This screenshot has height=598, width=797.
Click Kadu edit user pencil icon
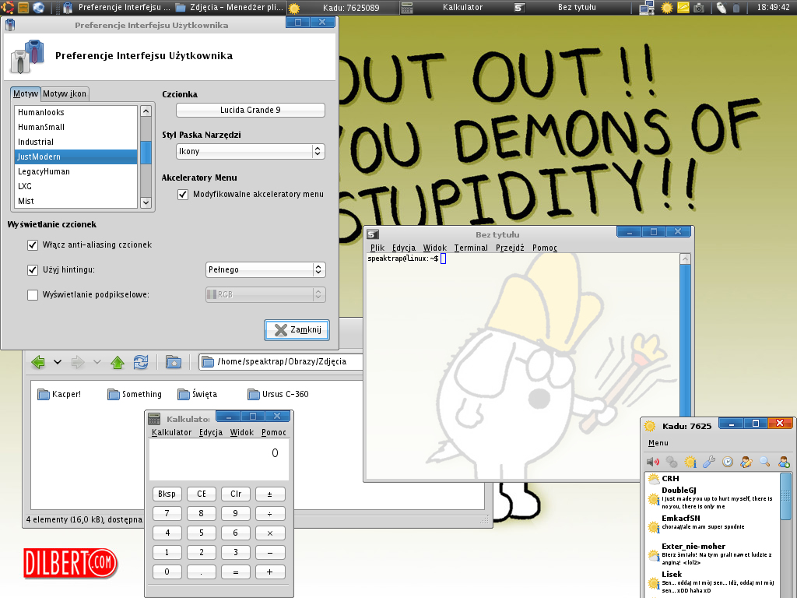(746, 462)
